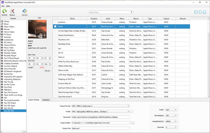Open the Codec dropdown
This screenshot has width=210, height=133.
click(171, 109)
